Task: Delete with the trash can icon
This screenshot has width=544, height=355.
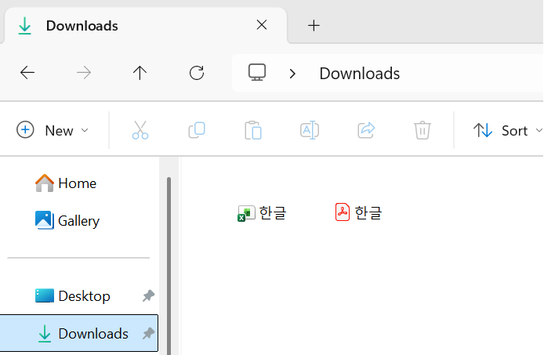Action: (423, 130)
